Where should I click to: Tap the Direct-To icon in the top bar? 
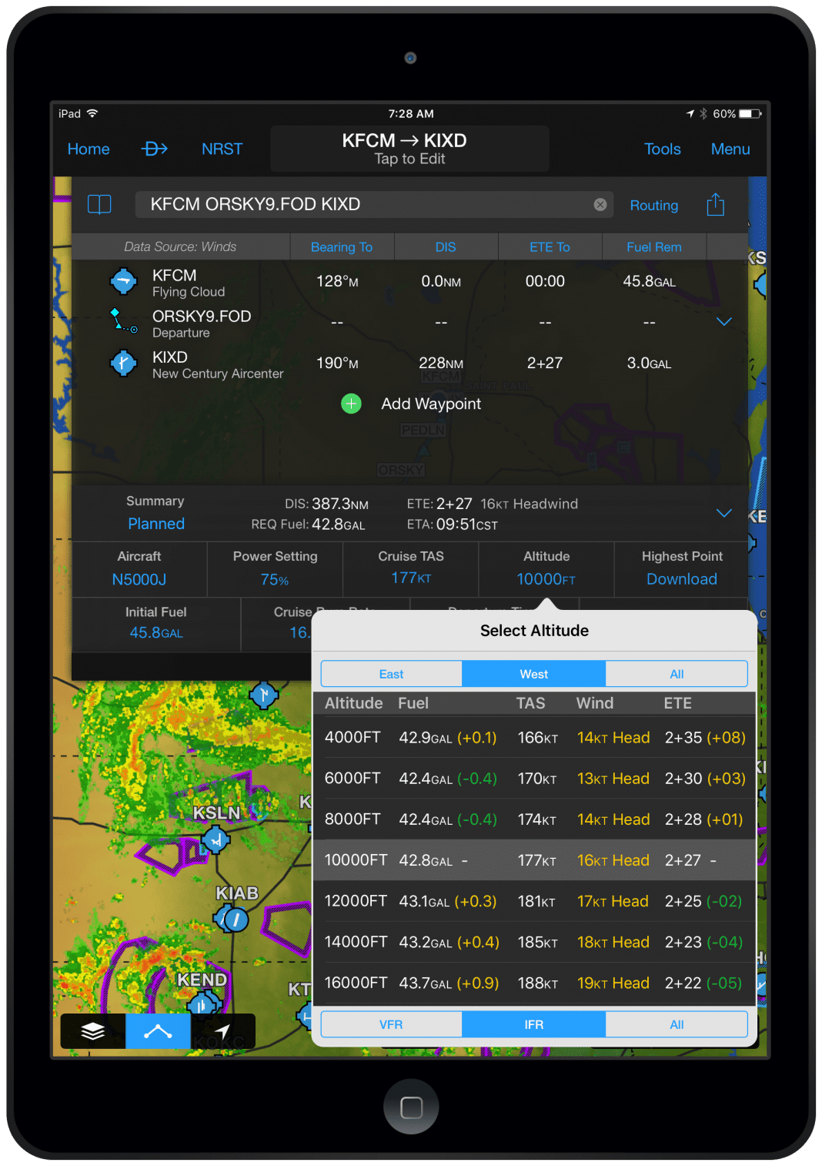click(x=153, y=149)
